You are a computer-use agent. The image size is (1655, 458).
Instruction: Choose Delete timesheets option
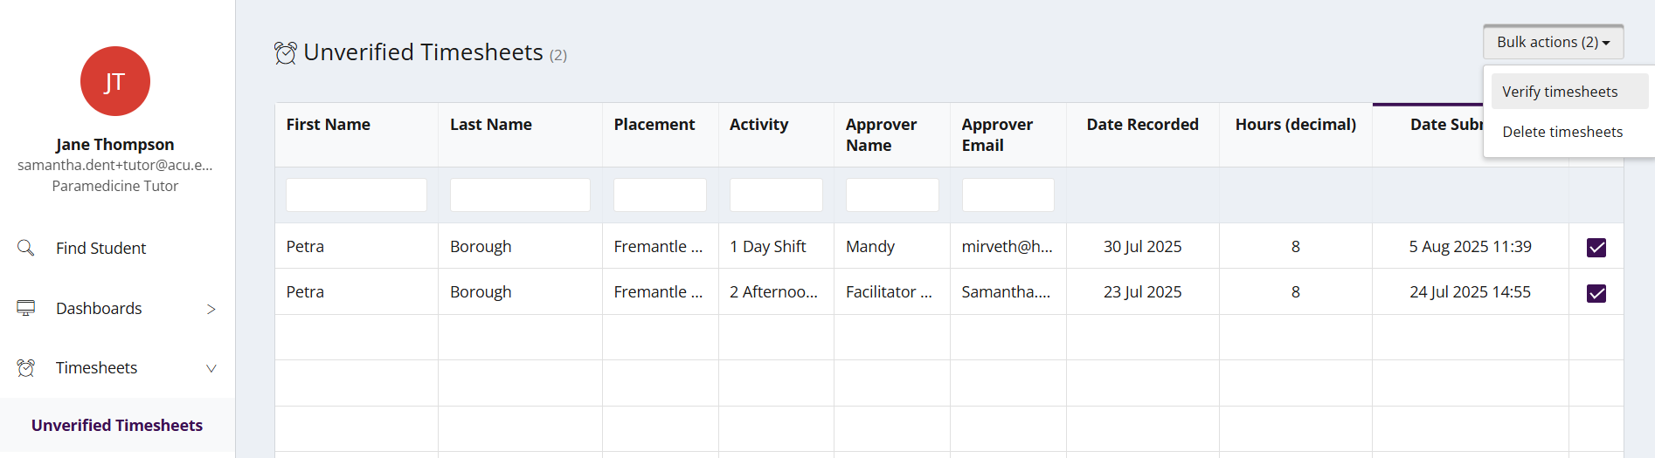coord(1562,132)
